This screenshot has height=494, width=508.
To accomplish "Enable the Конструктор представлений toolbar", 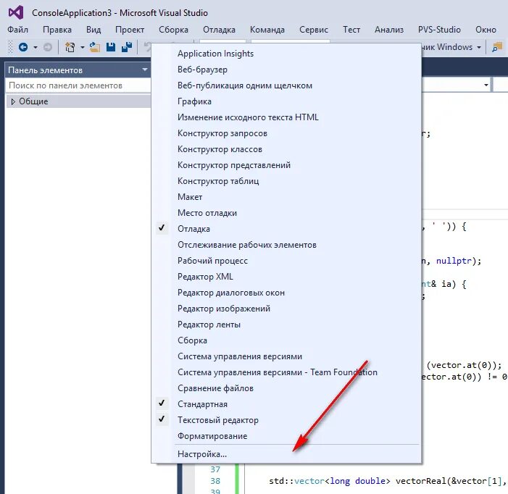I will pyautogui.click(x=287, y=165).
